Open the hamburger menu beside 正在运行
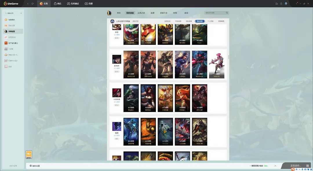 point(307,166)
